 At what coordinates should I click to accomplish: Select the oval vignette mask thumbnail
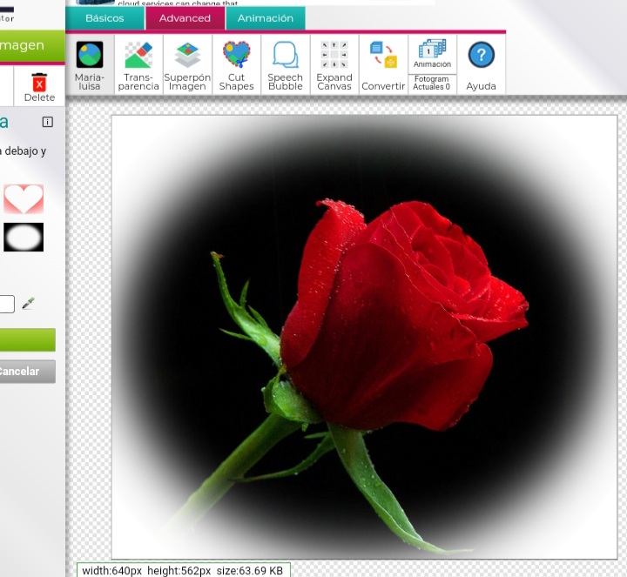click(x=24, y=237)
